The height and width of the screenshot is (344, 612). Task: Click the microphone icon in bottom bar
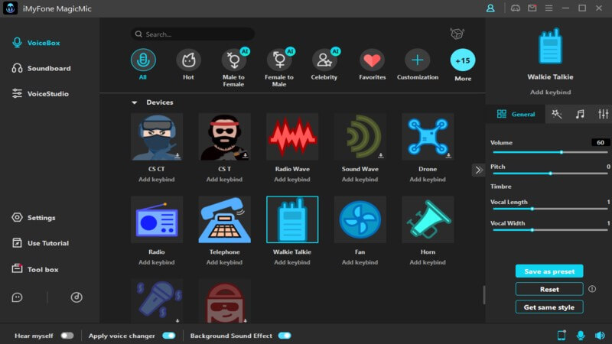tap(581, 335)
